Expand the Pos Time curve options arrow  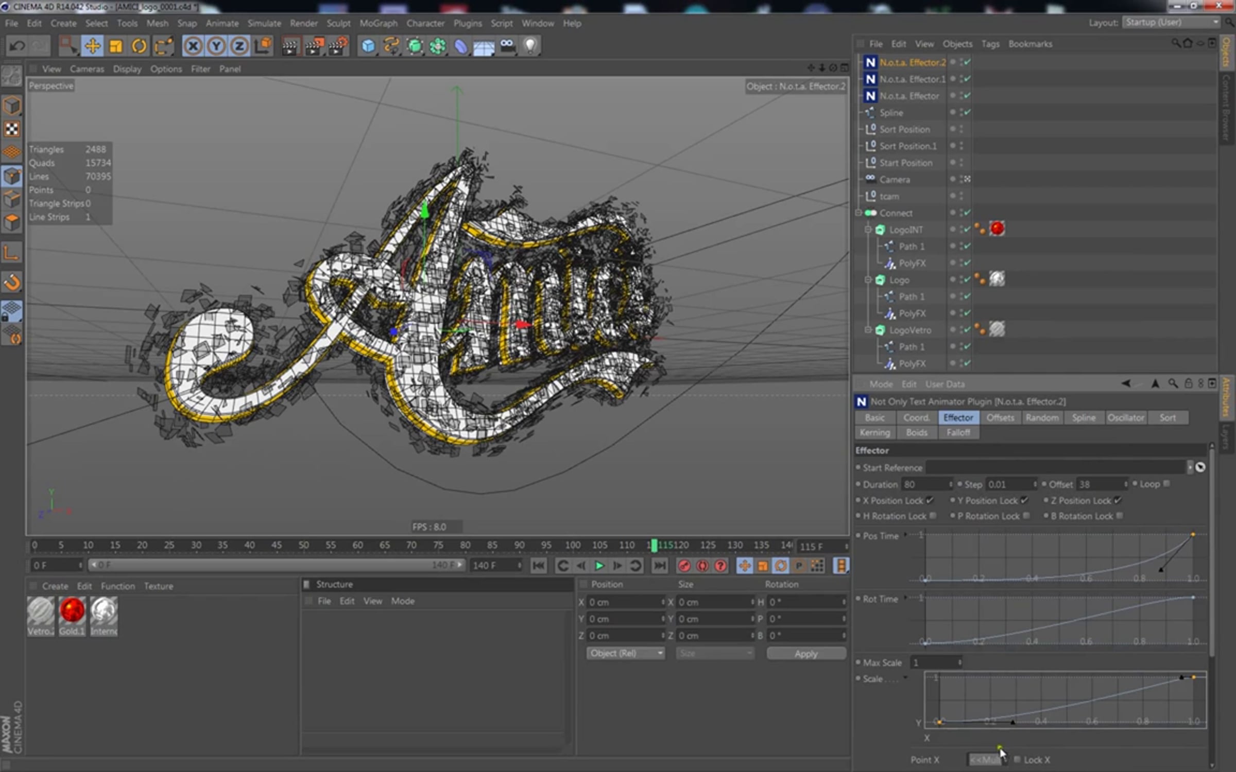905,535
